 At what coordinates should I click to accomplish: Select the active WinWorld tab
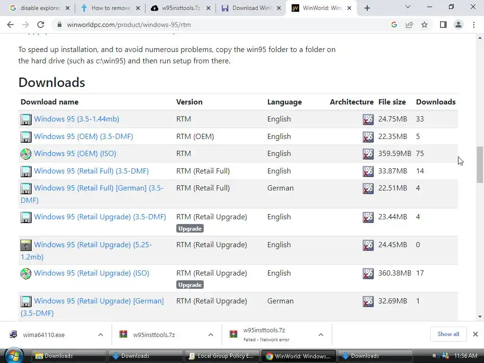(322, 8)
